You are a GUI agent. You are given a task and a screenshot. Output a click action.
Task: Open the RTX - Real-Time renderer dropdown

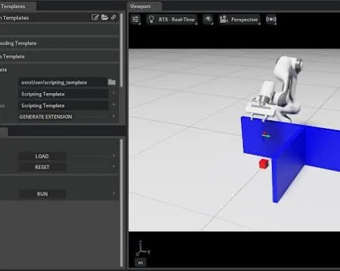pyautogui.click(x=172, y=20)
